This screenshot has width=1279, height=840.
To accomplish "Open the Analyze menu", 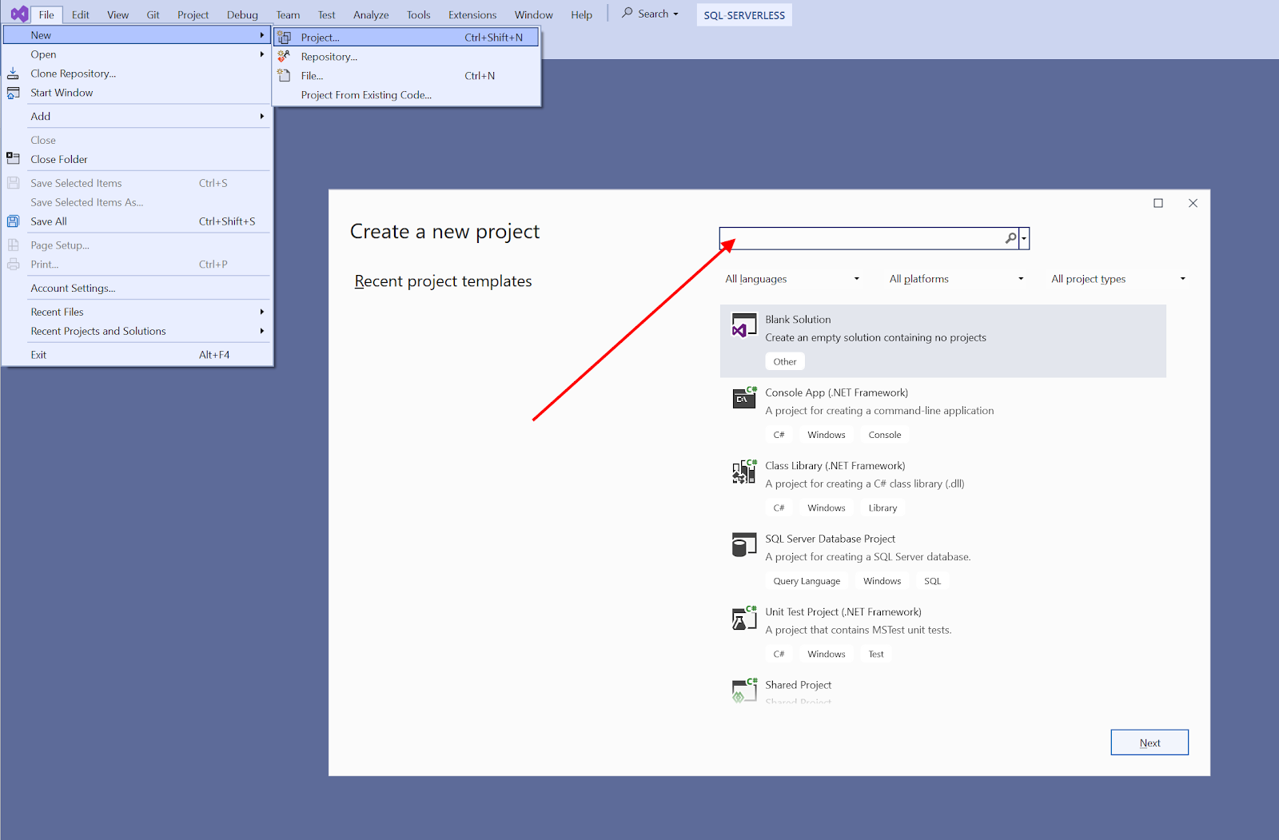I will pyautogui.click(x=371, y=14).
